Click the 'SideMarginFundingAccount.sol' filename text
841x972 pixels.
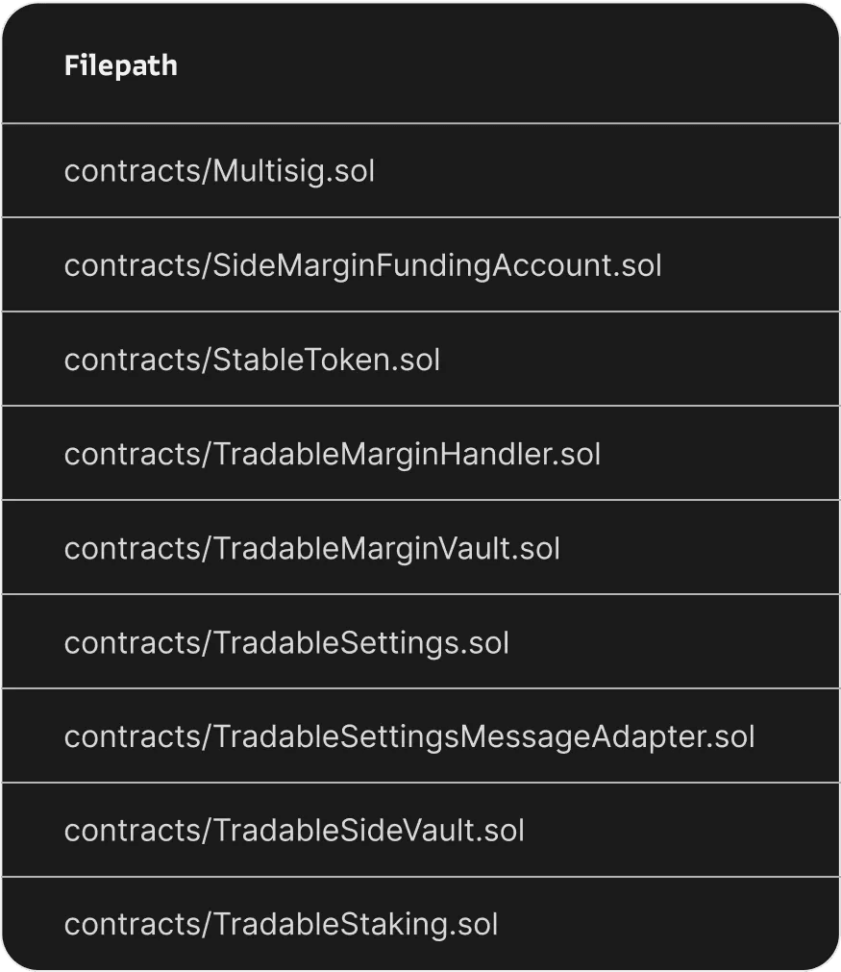pyautogui.click(x=437, y=266)
